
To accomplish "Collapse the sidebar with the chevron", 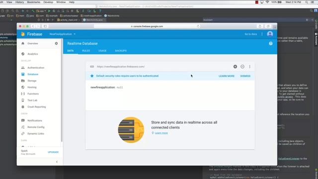I will [57, 162].
